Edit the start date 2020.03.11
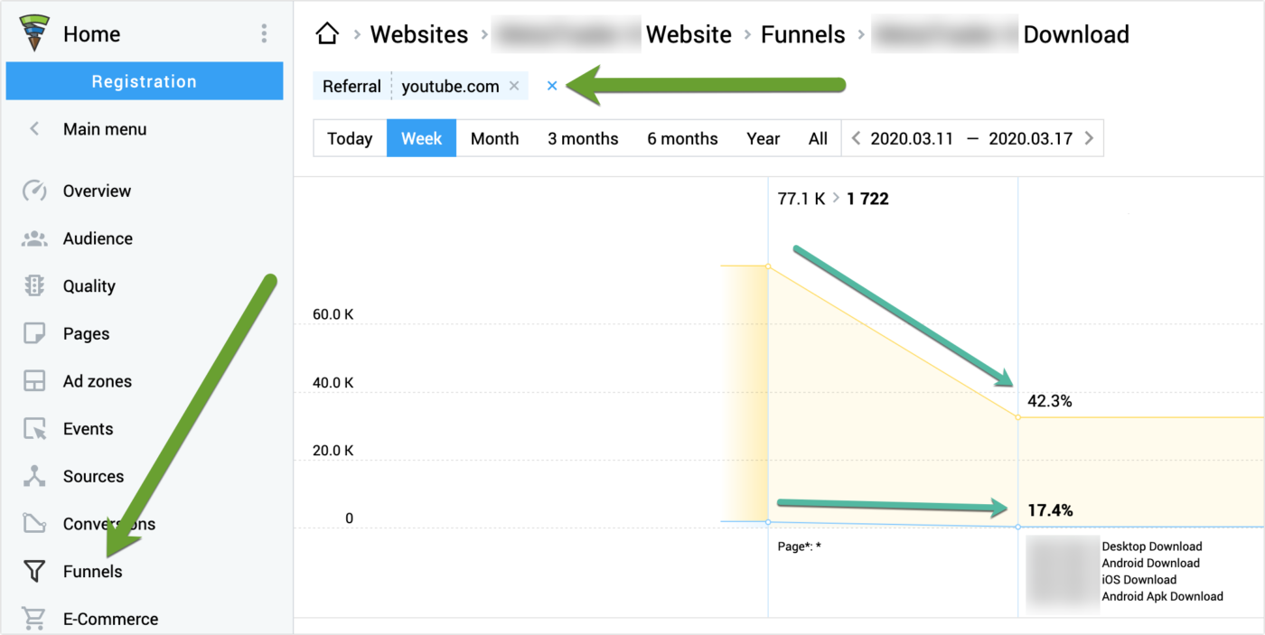1265x635 pixels. (912, 138)
